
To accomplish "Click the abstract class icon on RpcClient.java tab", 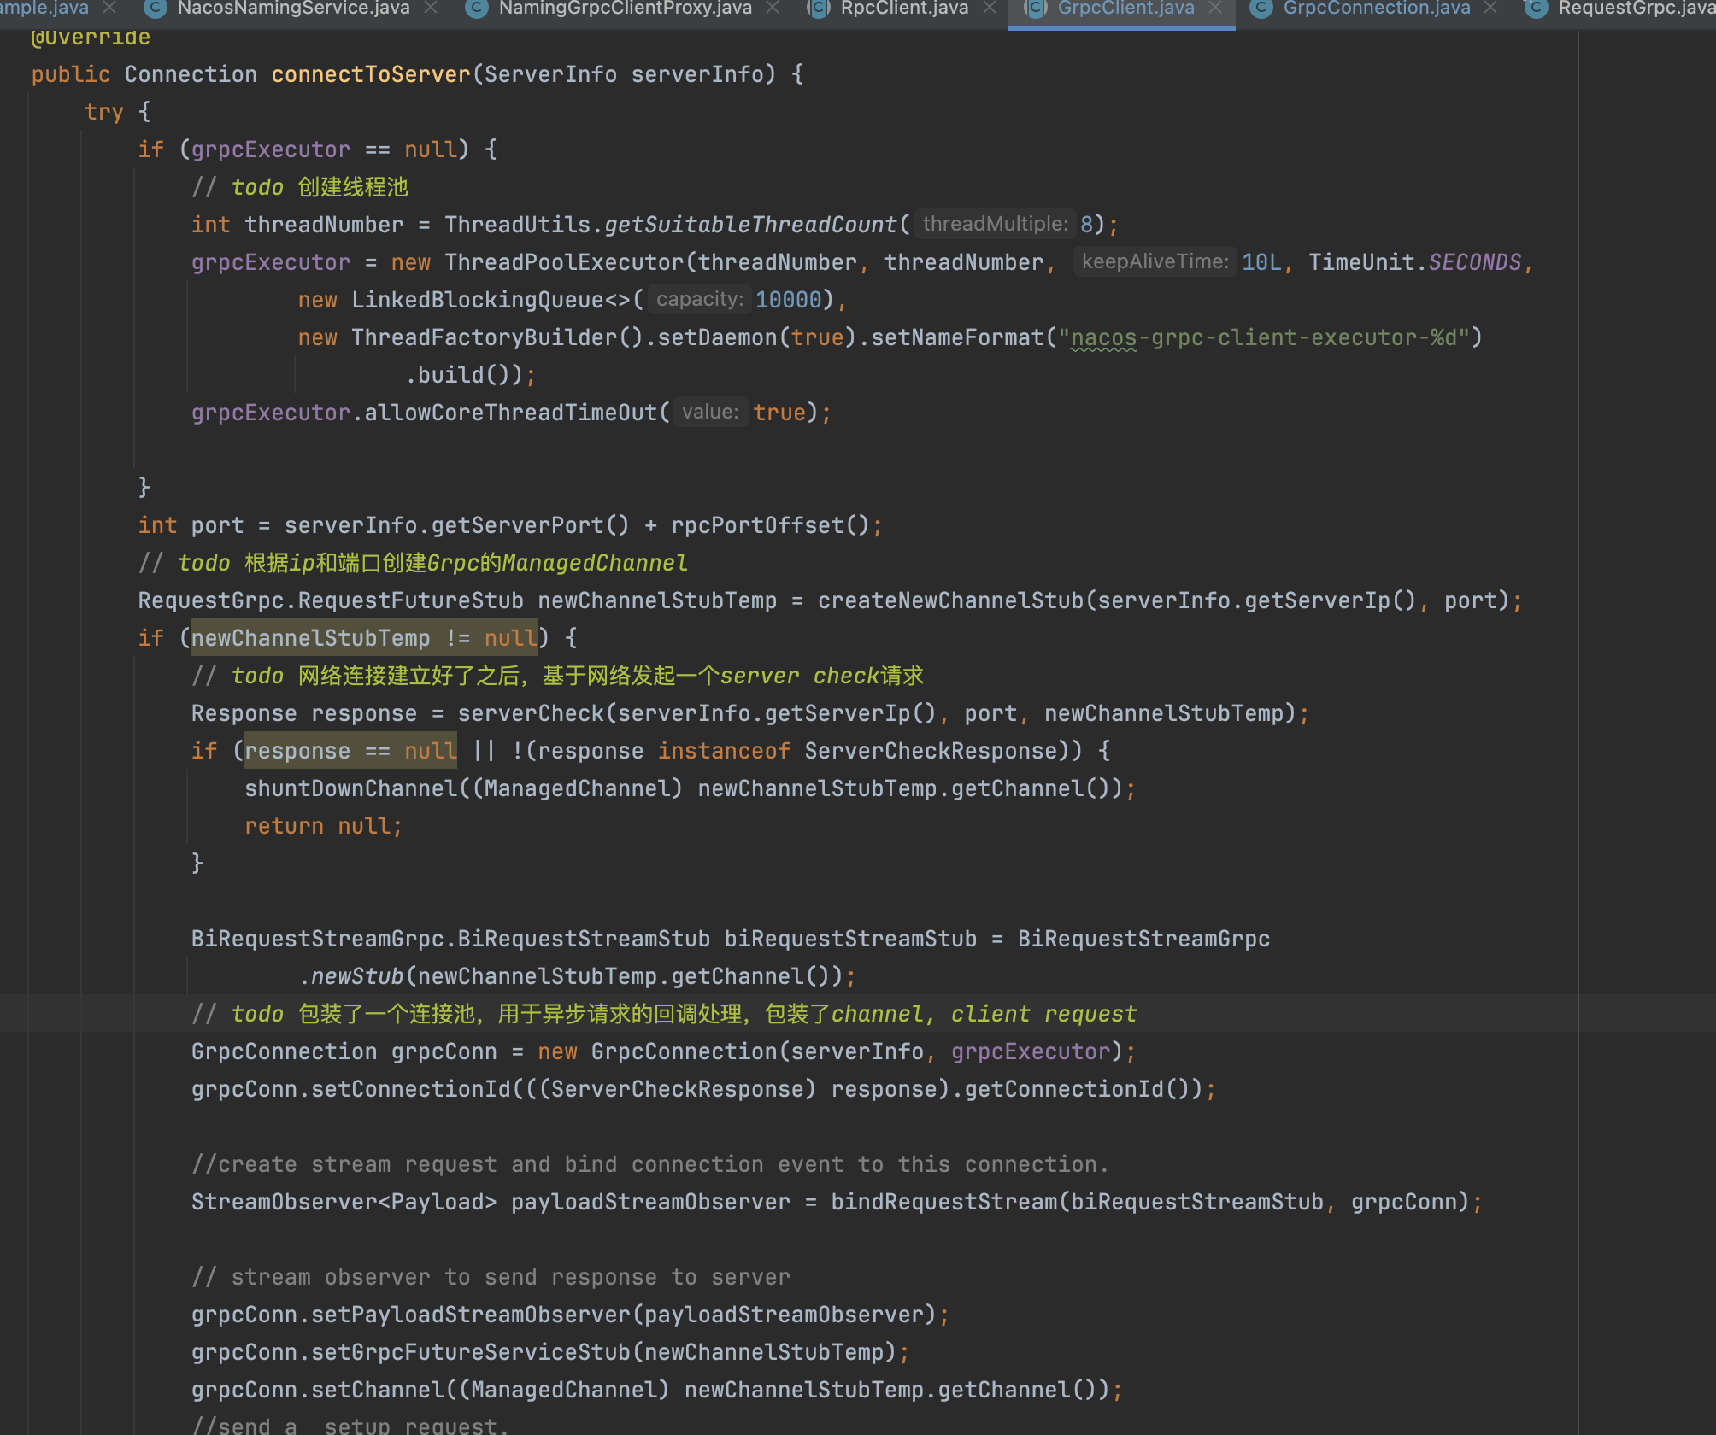I will click(x=819, y=9).
